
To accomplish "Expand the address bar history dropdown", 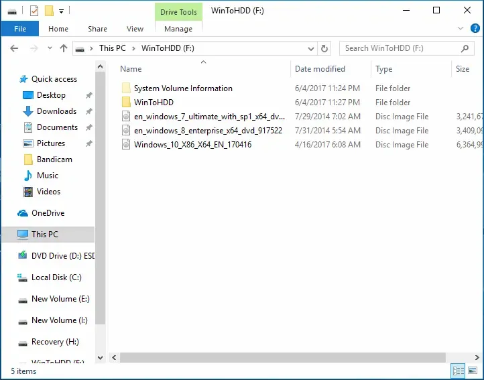I will tap(311, 48).
